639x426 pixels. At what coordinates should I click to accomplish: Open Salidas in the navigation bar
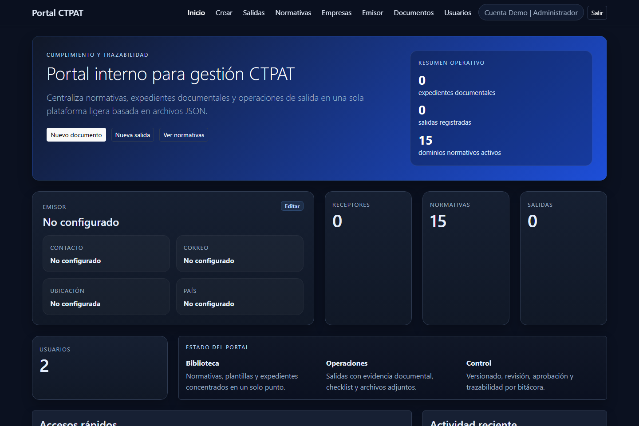pos(253,13)
